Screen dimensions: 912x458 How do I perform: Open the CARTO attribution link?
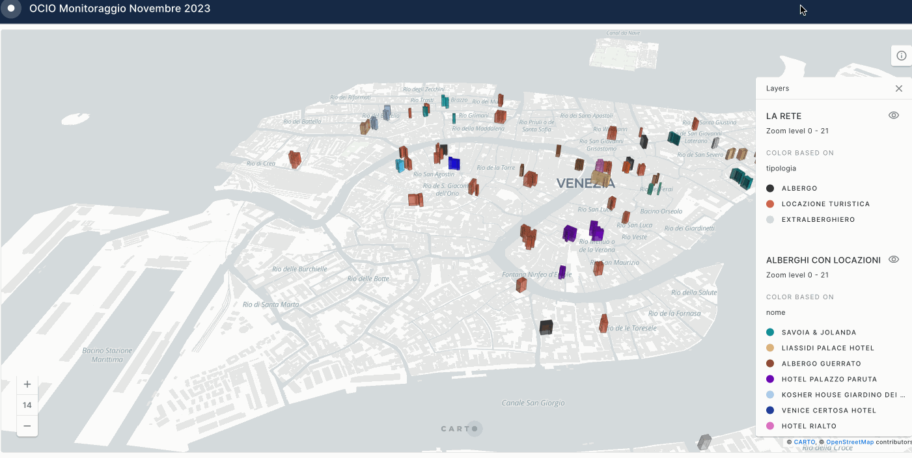pyautogui.click(x=804, y=442)
